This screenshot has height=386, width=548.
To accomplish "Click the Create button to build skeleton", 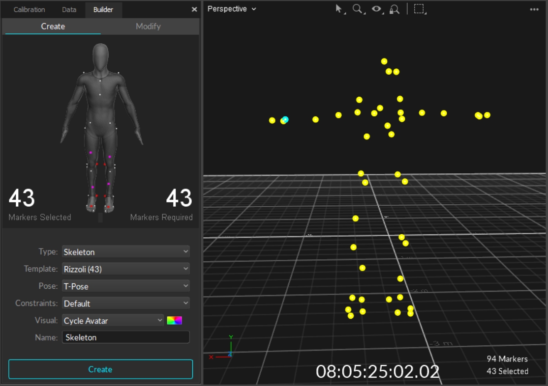I will [x=100, y=369].
